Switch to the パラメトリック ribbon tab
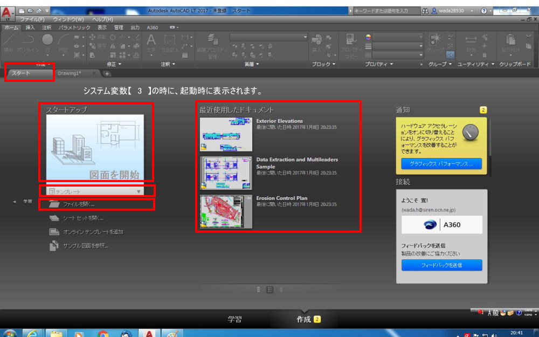Screen dimensions: 539x337 (x=74, y=27)
